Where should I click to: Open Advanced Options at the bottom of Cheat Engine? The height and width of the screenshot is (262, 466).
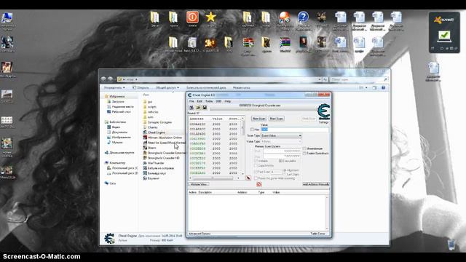pyautogui.click(x=200, y=234)
